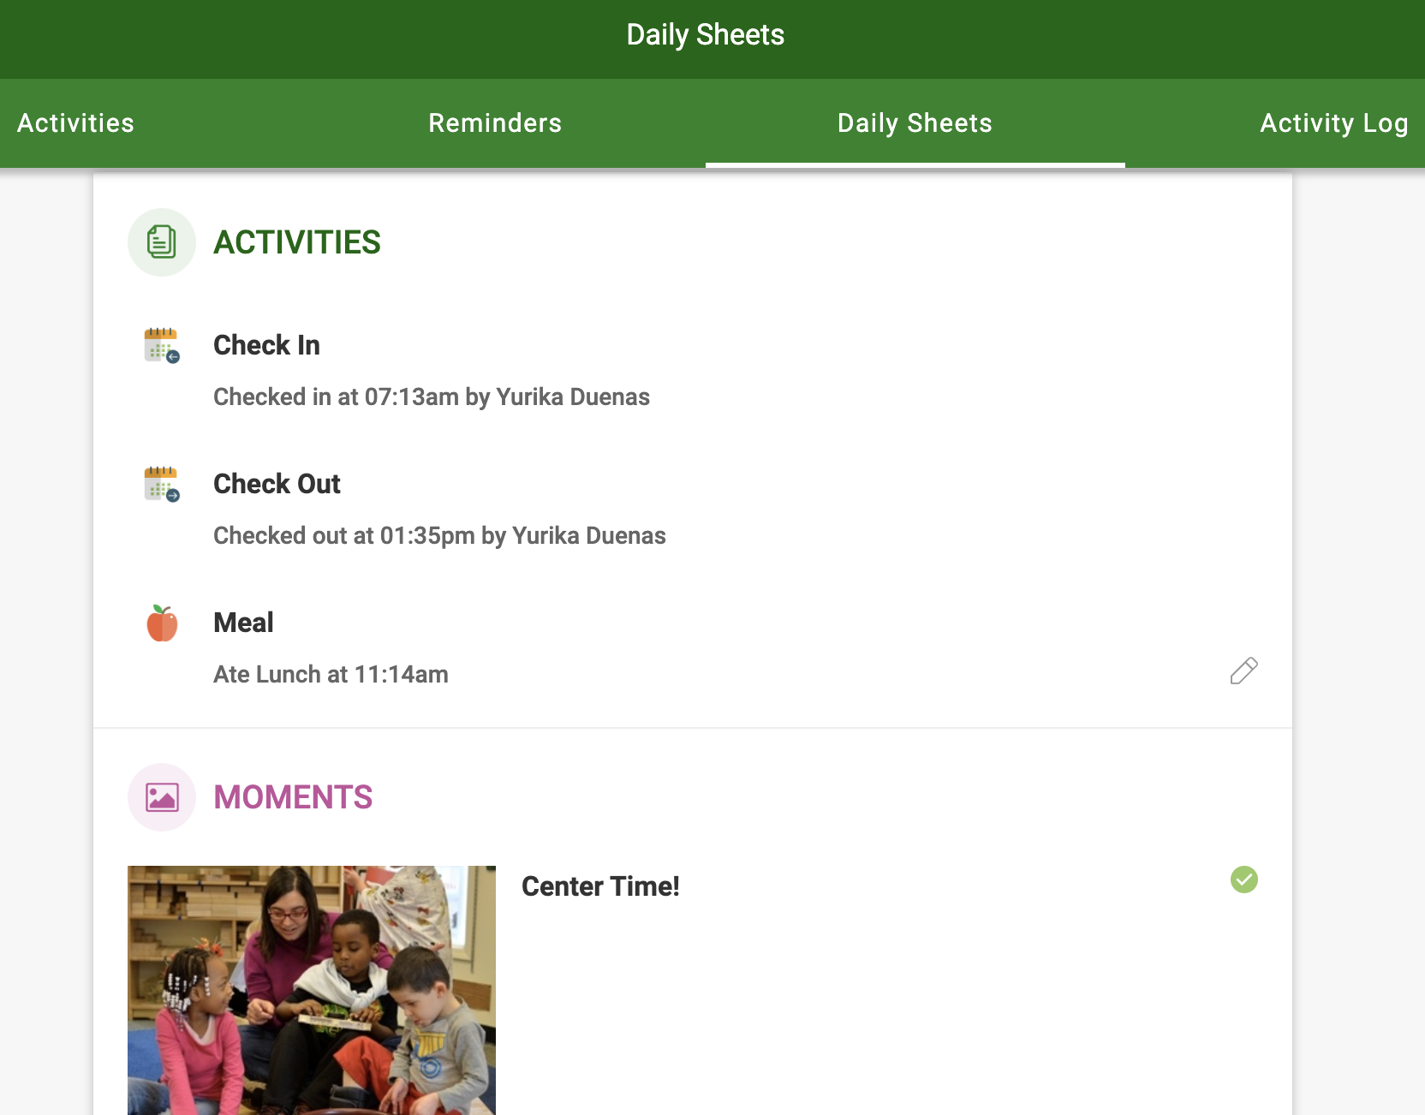Click the checked out time text
This screenshot has width=1425, height=1115.
439,535
